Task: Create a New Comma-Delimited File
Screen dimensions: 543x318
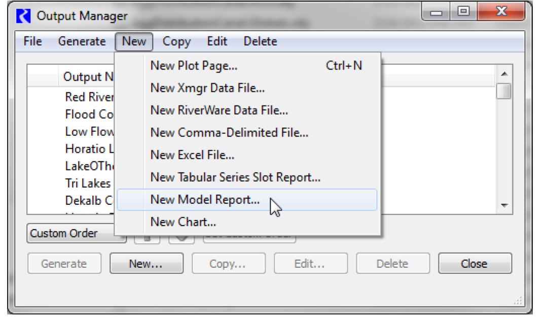Action: [229, 132]
